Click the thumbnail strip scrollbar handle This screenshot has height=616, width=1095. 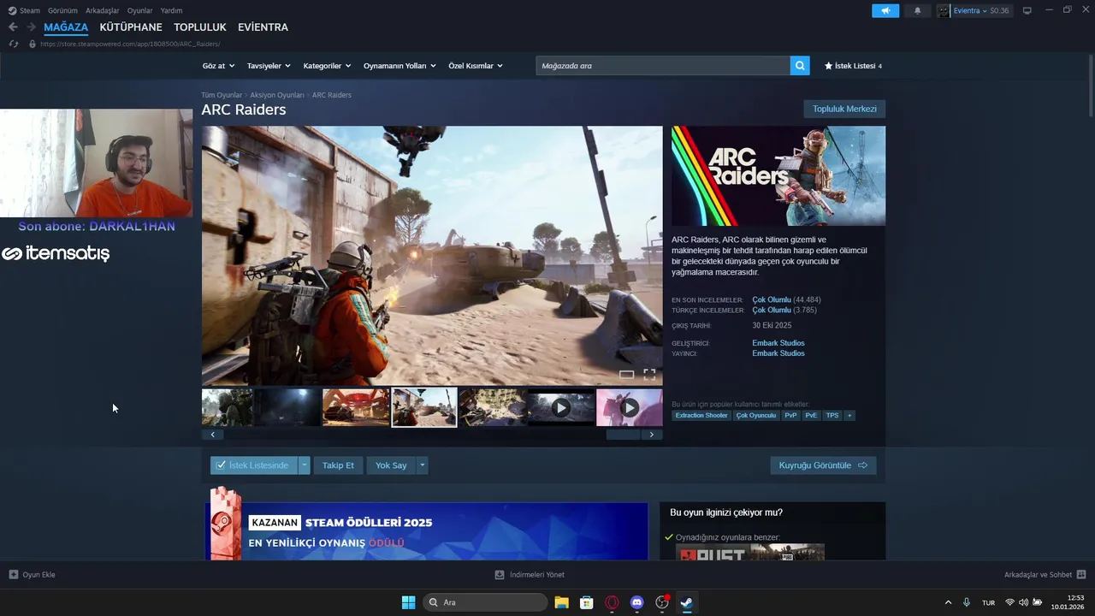(x=624, y=435)
